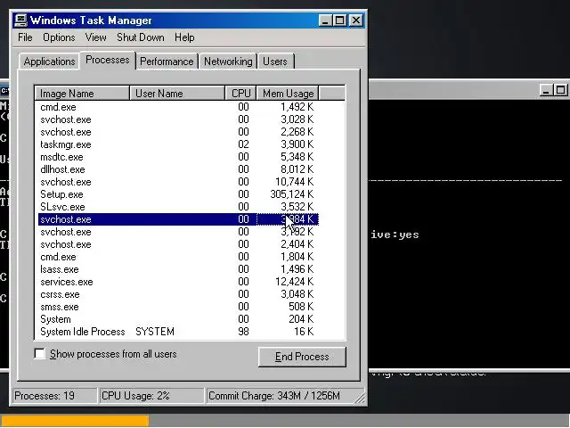This screenshot has width=570, height=428.
Task: Select the System process row
Action: point(178,319)
